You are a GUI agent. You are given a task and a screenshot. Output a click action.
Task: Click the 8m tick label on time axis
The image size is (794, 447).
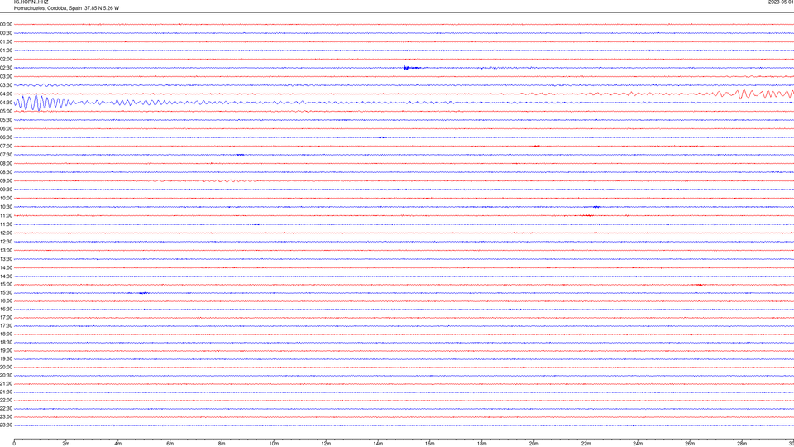pyautogui.click(x=222, y=444)
